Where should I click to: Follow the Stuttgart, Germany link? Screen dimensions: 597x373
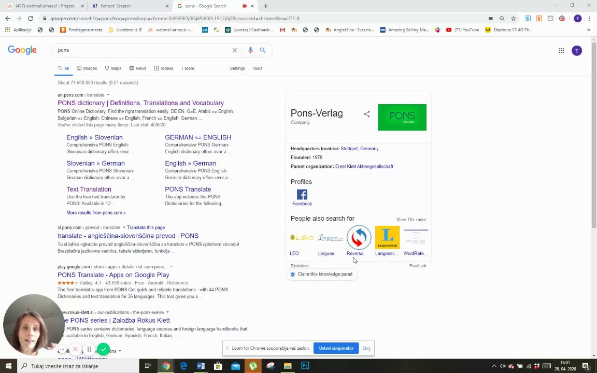pyautogui.click(x=360, y=149)
